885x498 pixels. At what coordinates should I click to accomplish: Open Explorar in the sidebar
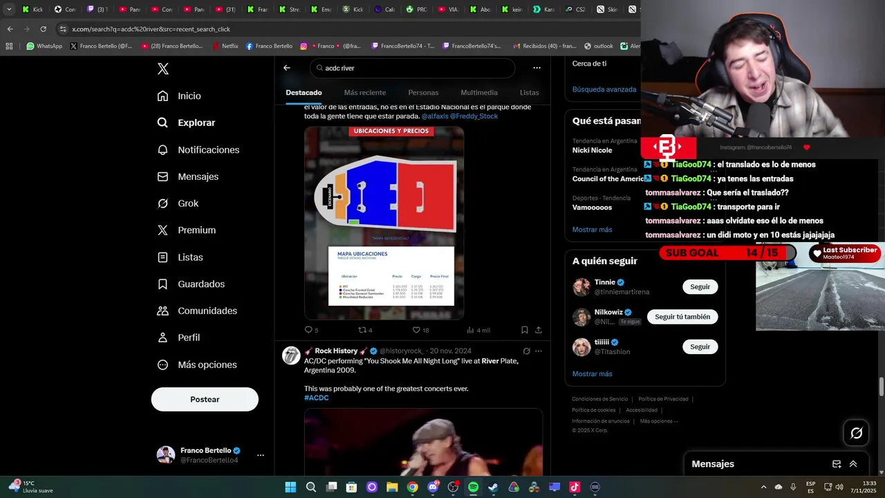186,122
